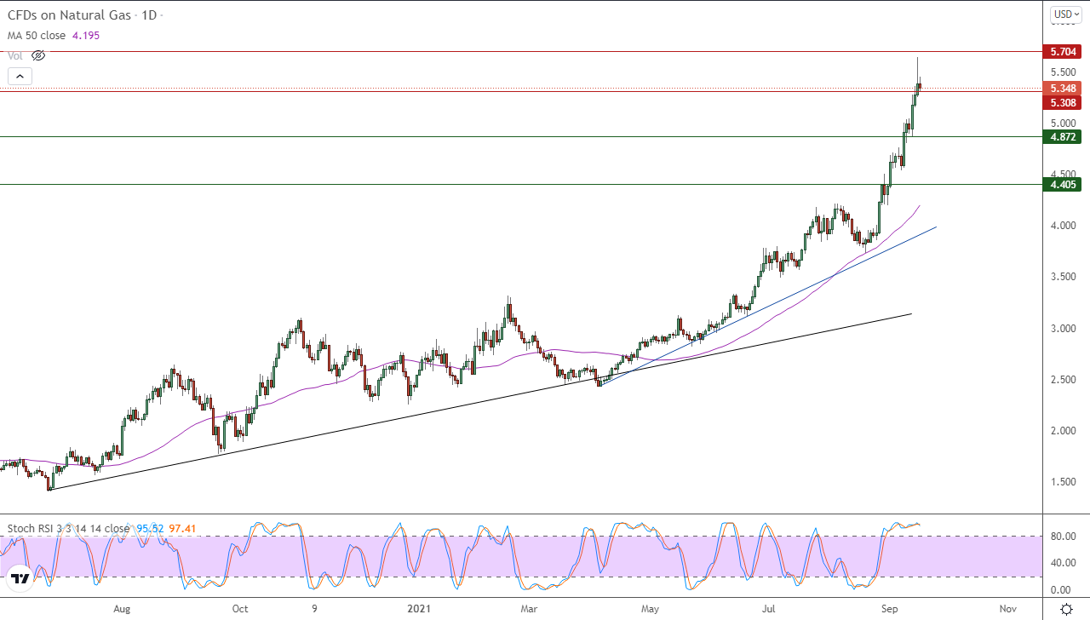Click the 1.500 price axis label

point(1063,481)
